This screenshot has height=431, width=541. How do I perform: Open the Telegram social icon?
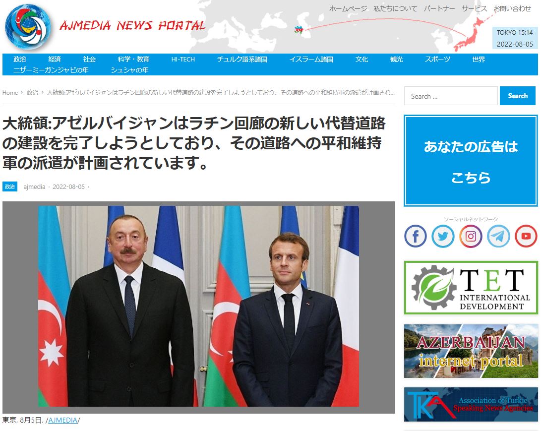tap(498, 236)
